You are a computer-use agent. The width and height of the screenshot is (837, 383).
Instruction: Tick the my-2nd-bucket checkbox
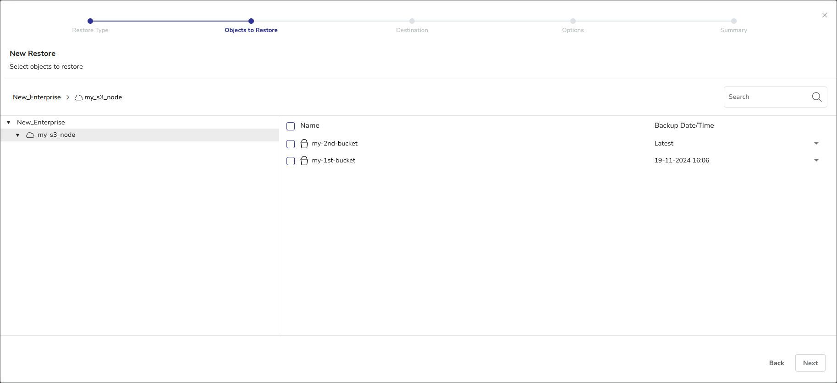point(291,144)
